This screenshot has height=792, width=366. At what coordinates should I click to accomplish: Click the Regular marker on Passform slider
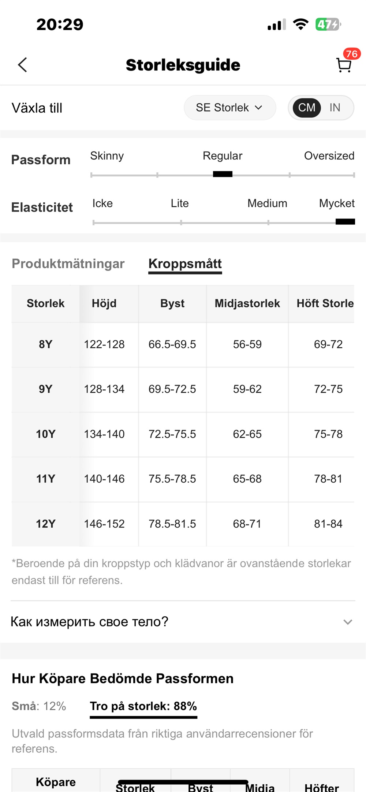223,174
